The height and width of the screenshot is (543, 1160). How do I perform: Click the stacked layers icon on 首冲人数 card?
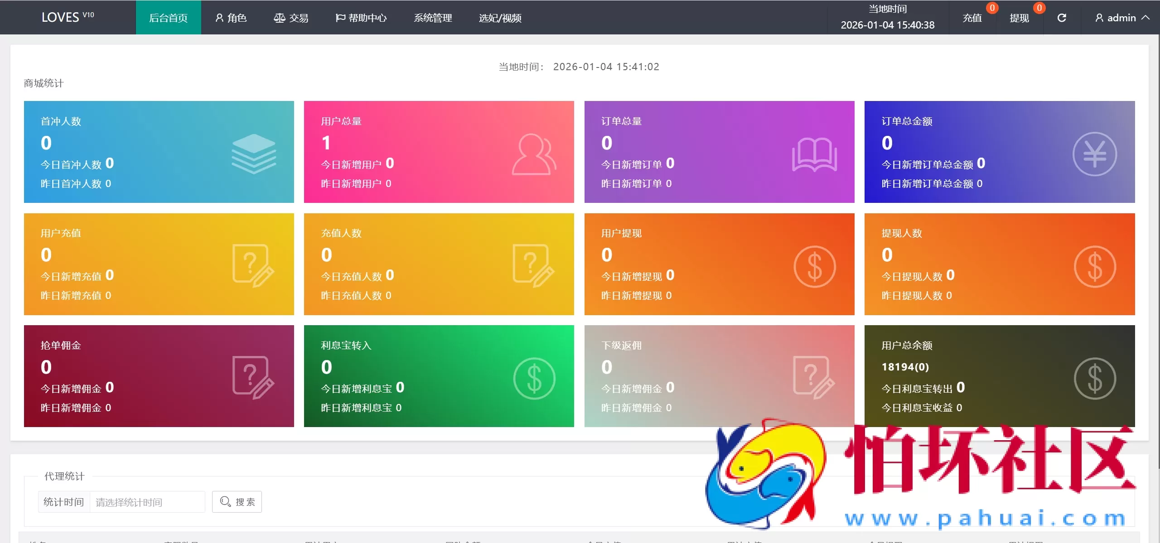coord(254,154)
